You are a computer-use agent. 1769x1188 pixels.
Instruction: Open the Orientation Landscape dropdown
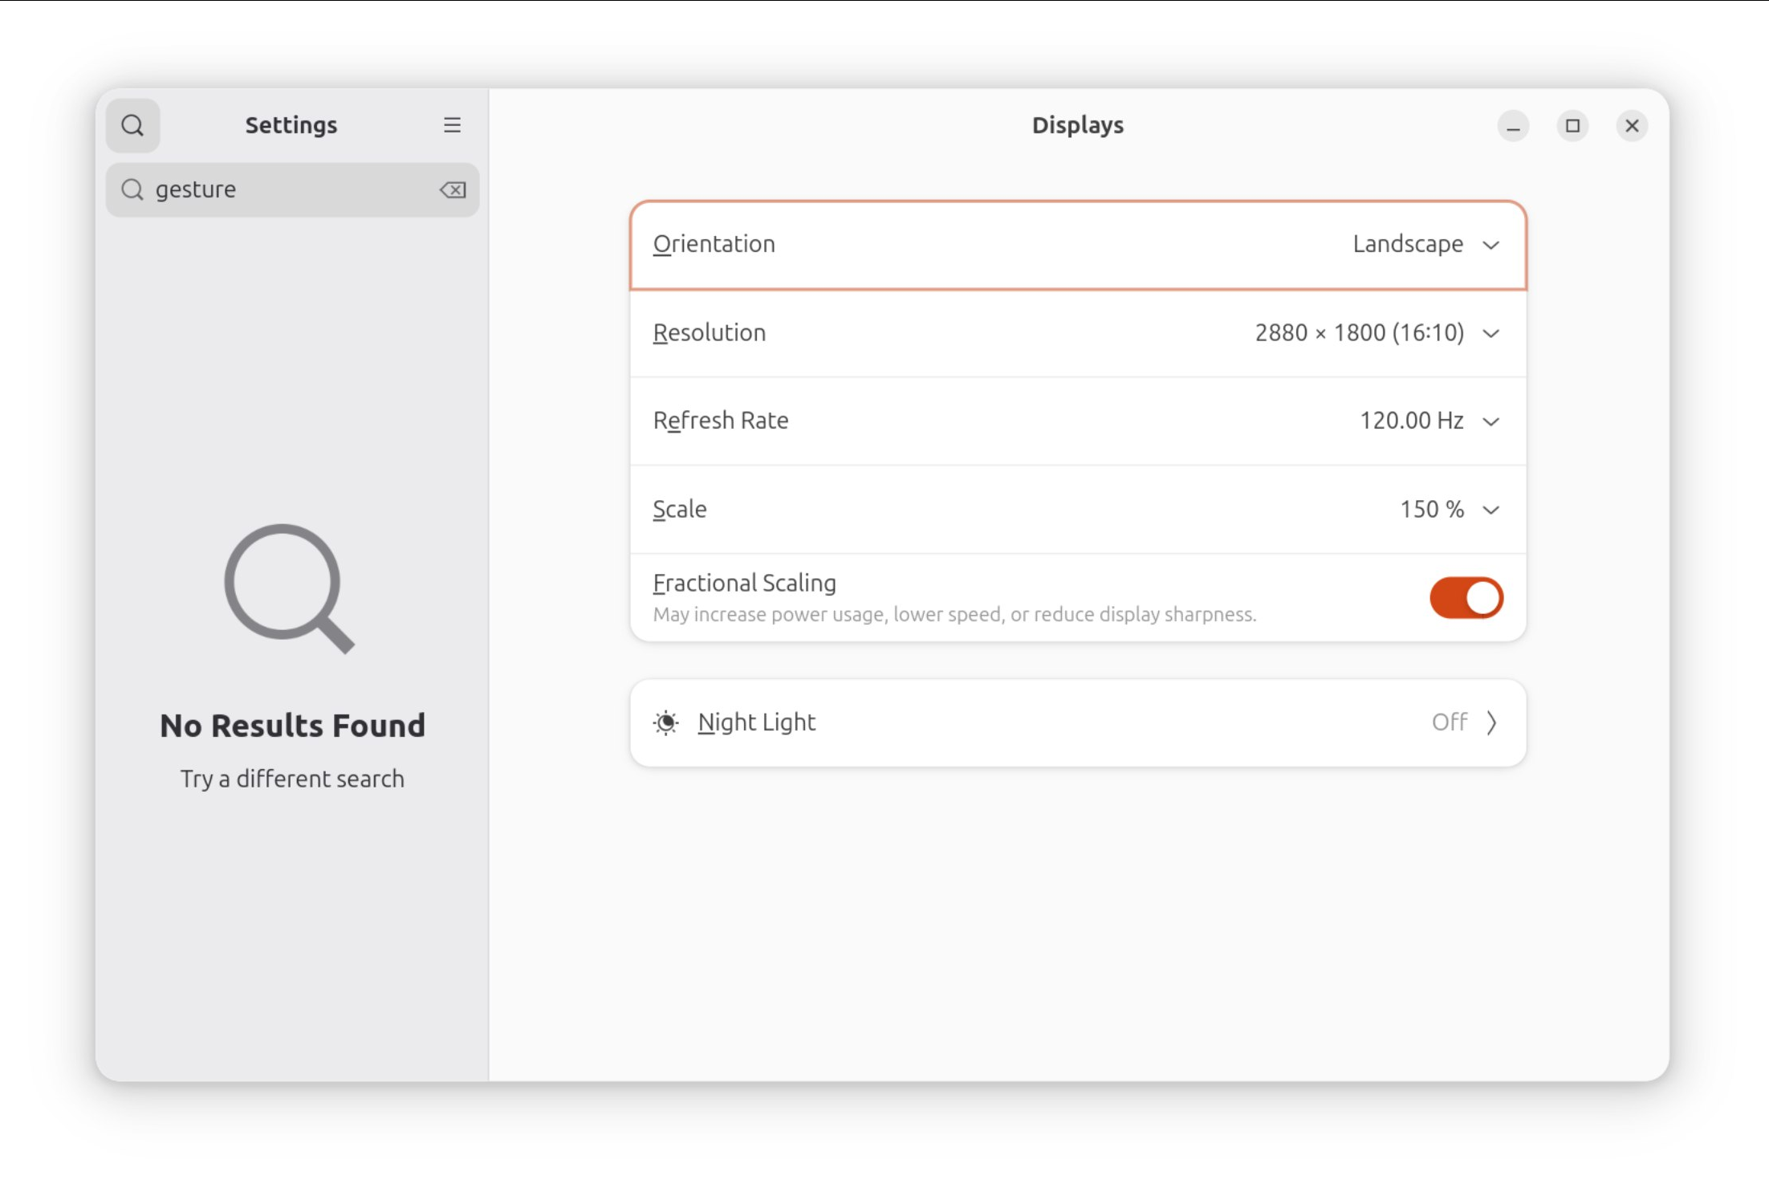pyautogui.click(x=1425, y=245)
